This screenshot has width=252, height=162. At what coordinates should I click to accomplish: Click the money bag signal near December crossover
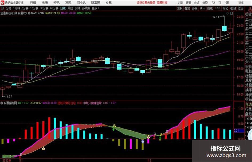tap(148, 137)
